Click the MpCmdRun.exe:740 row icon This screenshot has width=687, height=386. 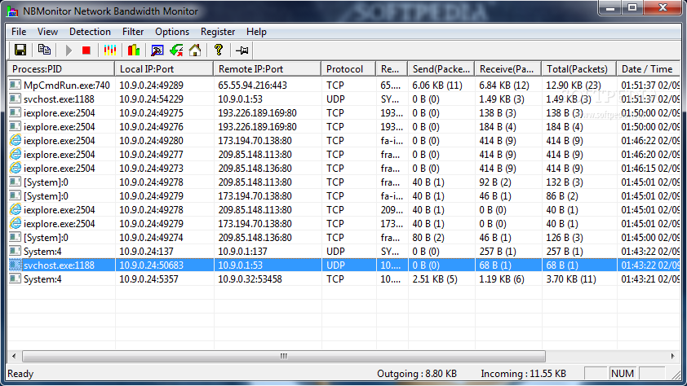pyautogui.click(x=15, y=86)
